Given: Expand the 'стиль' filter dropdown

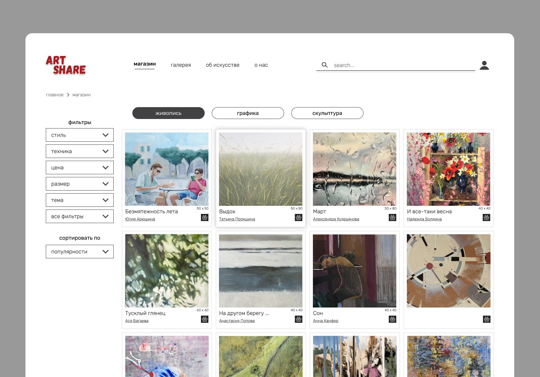Looking at the screenshot, I should (80, 135).
